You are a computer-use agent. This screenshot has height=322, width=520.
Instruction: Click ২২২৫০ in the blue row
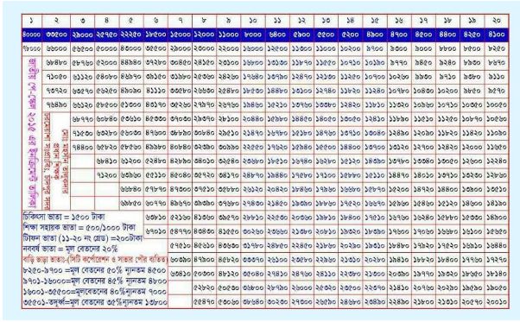[x=131, y=35]
